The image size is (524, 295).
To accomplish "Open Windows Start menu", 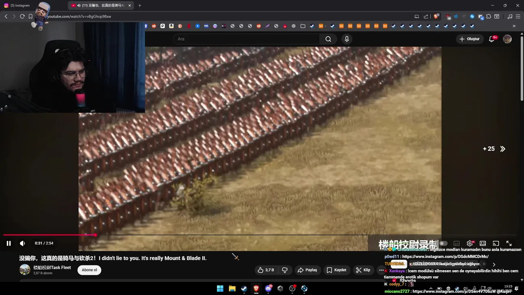I will pos(220,288).
